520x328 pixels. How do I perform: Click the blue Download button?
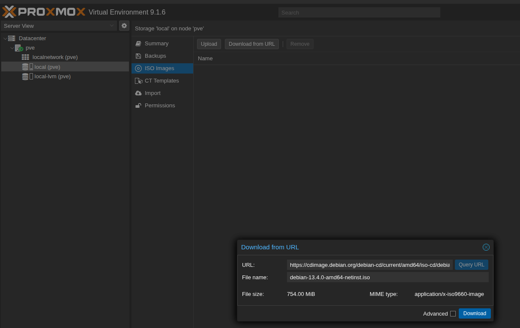click(x=475, y=313)
